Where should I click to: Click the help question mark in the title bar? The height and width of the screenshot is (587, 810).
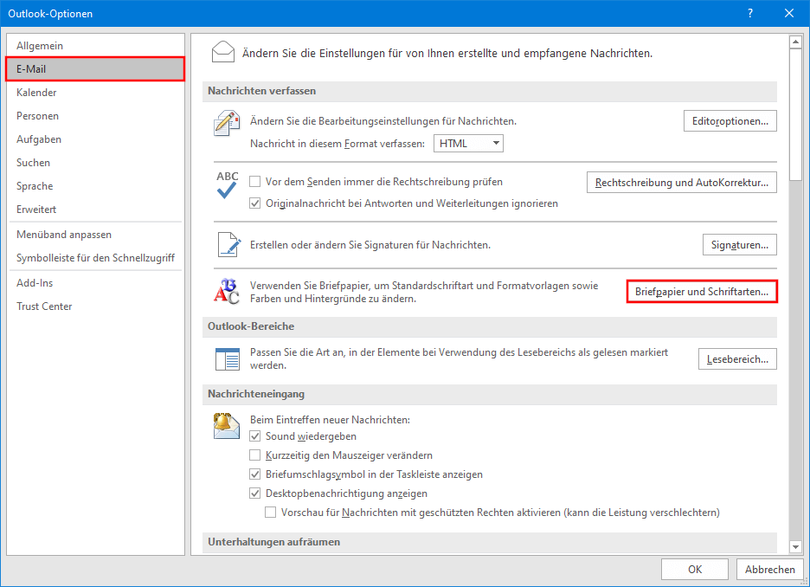tap(750, 14)
